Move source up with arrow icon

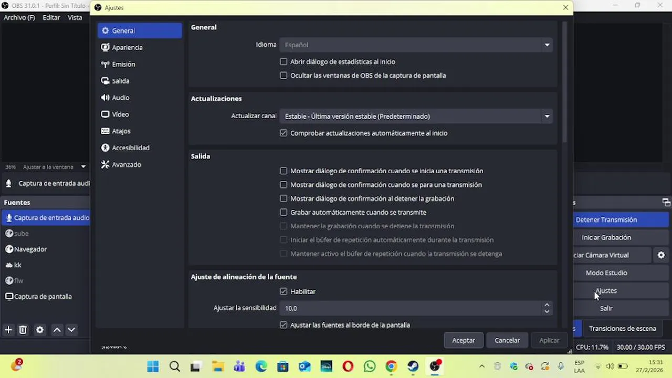(57, 330)
